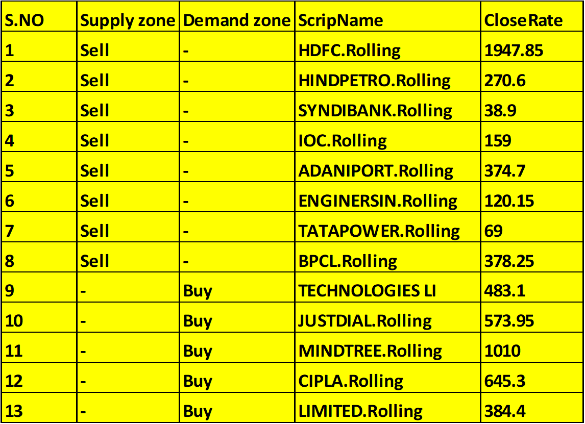Viewport: 585px width, 424px height.
Task: Select the Sell cell in row 1
Action: tap(95, 51)
